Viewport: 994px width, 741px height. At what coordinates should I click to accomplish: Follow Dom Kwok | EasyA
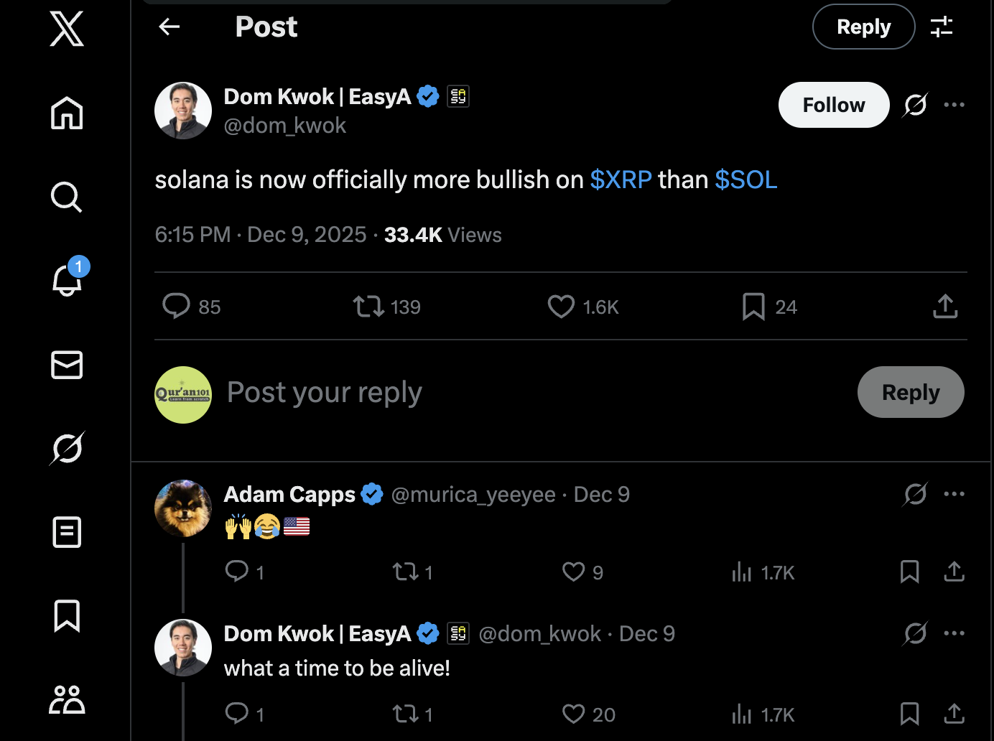pyautogui.click(x=833, y=105)
